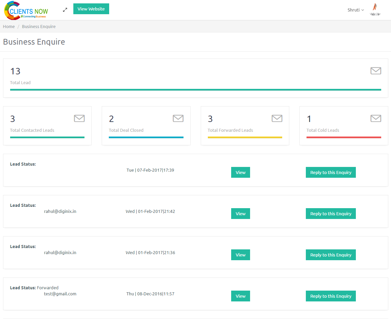Click the envelope icon in Total Cold Leads card
This screenshot has height=319, width=391.
376,119
